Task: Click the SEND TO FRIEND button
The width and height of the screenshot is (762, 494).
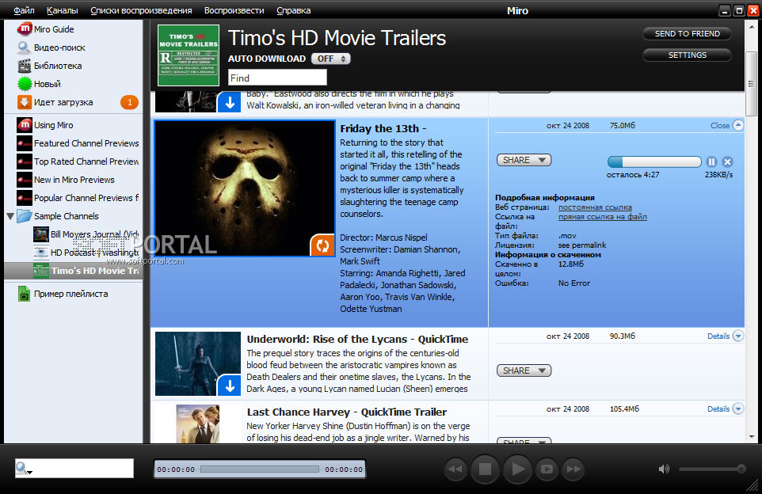Action: 688,33
